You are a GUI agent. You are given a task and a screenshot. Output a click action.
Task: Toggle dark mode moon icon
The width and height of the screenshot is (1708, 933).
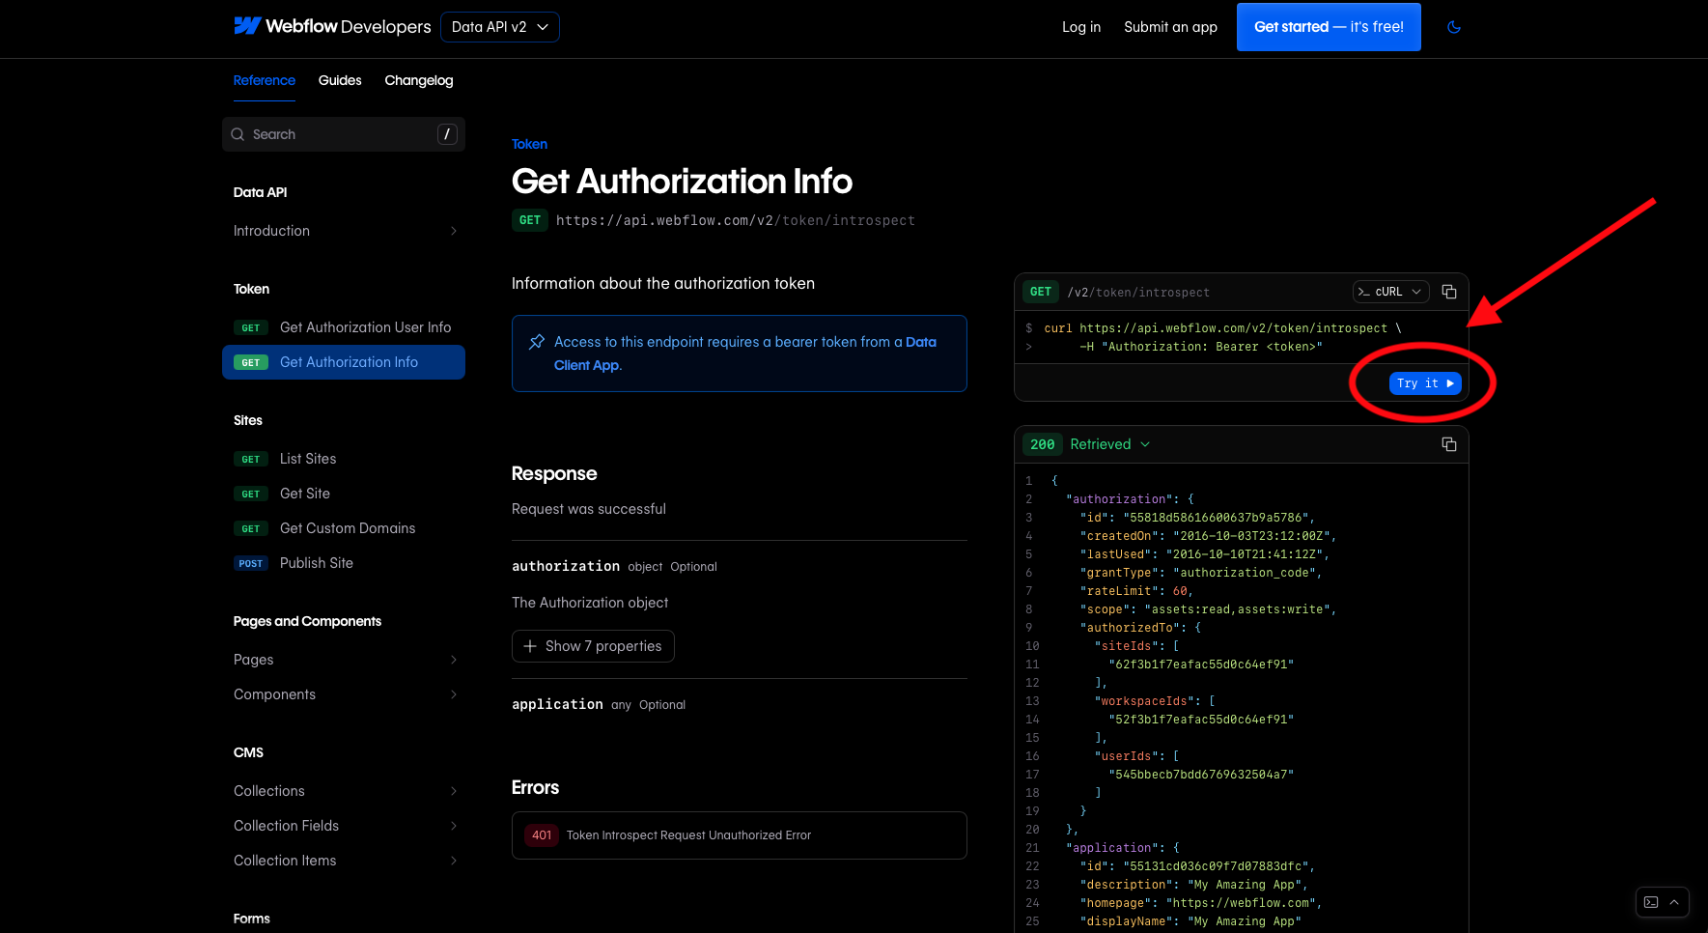coord(1453,27)
